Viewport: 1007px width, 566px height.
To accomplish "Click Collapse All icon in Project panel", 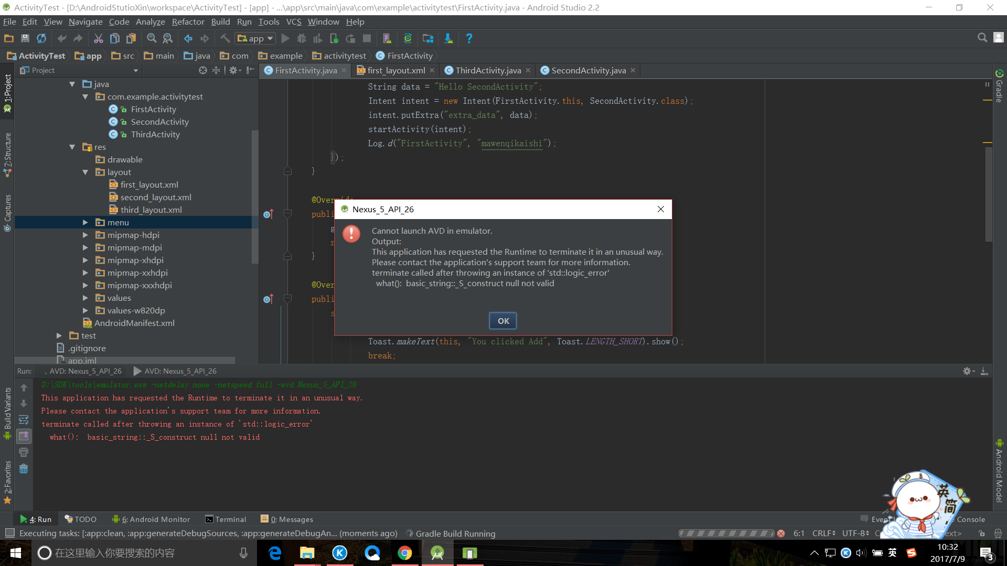I will coord(216,70).
